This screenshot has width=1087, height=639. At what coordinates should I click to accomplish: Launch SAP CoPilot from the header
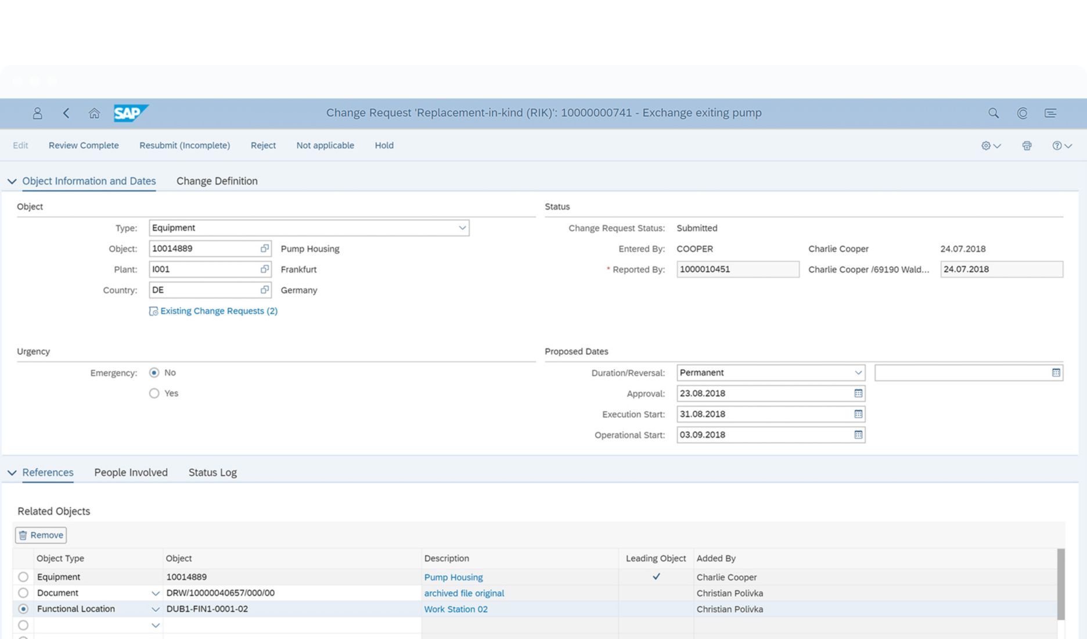click(1021, 113)
